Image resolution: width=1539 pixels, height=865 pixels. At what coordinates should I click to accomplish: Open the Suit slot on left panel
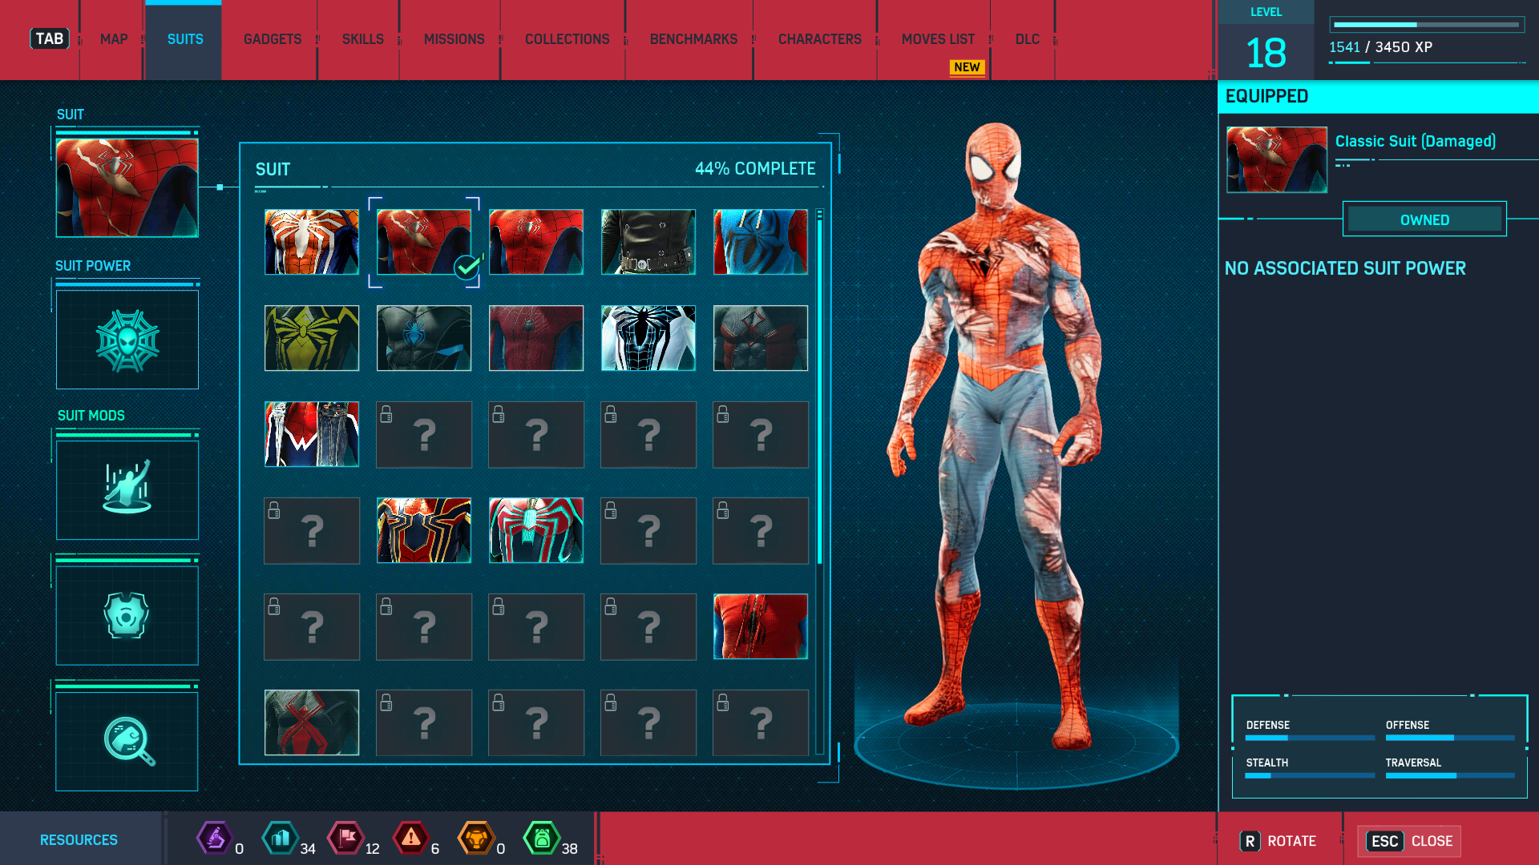(127, 187)
